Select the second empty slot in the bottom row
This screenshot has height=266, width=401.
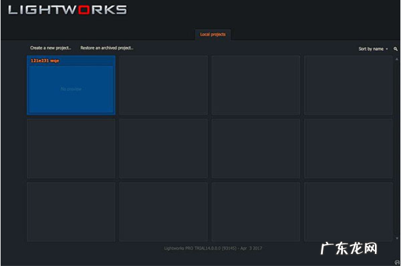click(163, 211)
